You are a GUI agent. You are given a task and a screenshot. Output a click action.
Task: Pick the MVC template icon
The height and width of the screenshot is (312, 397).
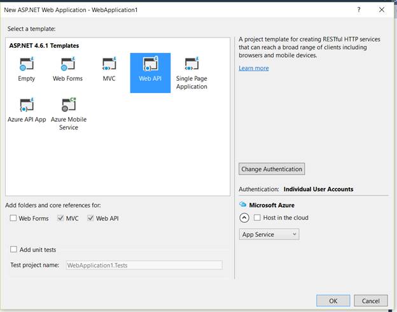(109, 66)
